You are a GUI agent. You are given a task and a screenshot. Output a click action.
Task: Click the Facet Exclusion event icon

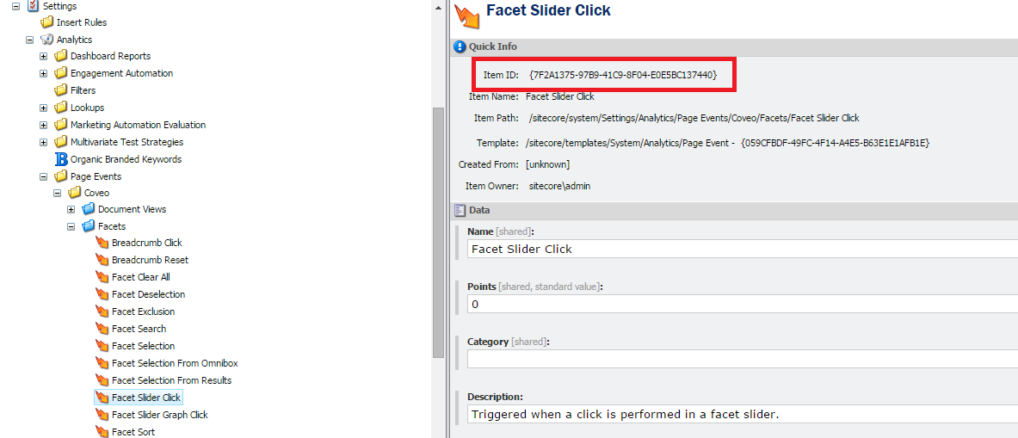(x=102, y=312)
